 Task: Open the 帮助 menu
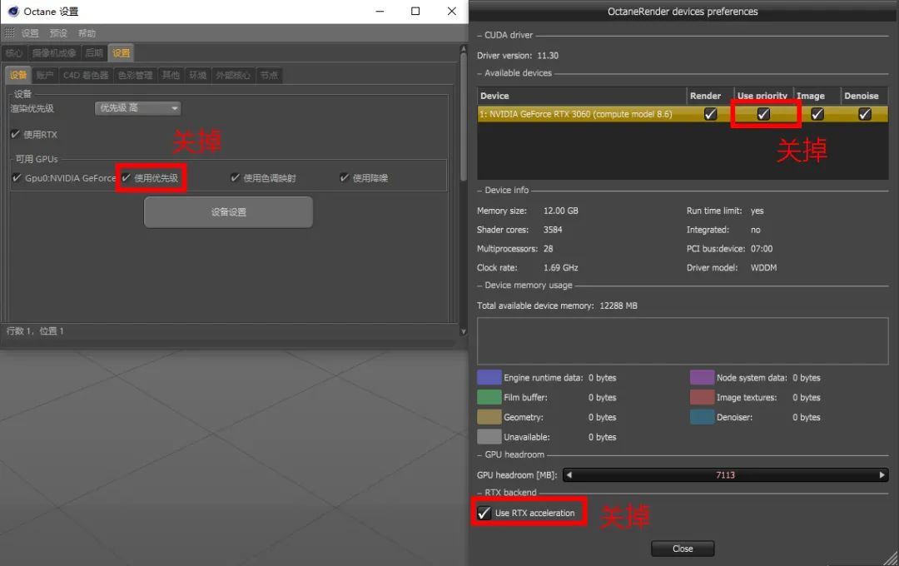[x=87, y=33]
